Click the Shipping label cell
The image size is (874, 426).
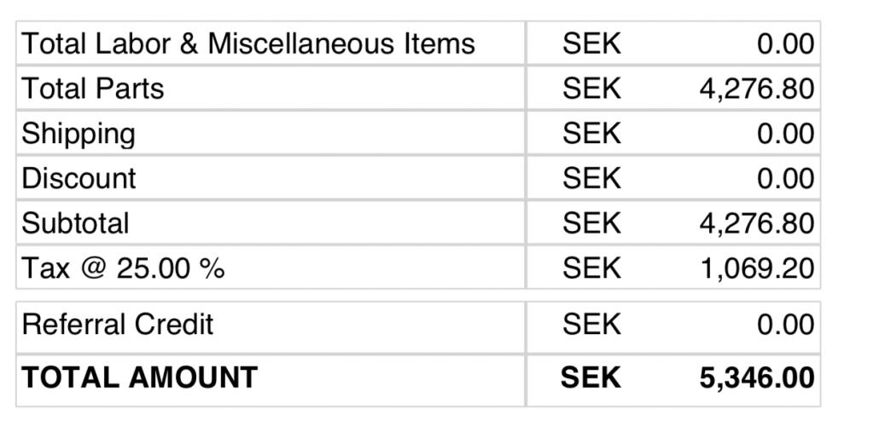[x=78, y=134]
